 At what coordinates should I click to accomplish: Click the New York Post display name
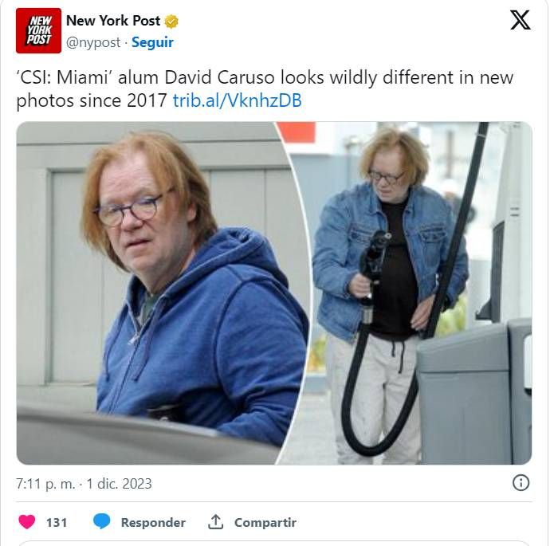pos(113,21)
